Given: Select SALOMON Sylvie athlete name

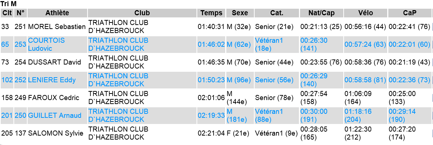Looking at the screenshot, I should click(x=56, y=133).
